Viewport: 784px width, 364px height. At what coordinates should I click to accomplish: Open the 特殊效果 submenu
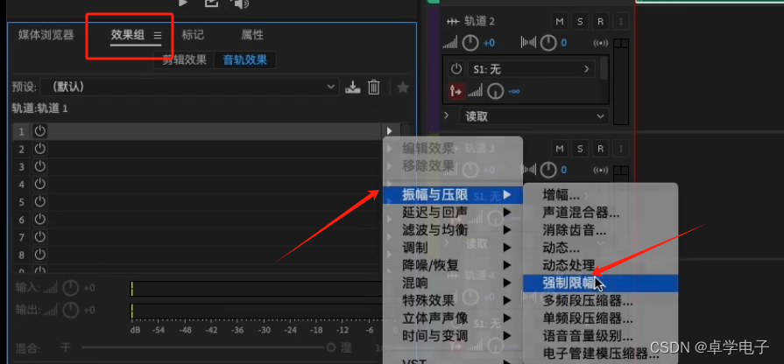[453, 301]
